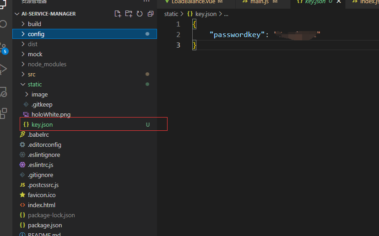Open the .eslintrc.js file
Screen dimensions: 379x236
85,165
